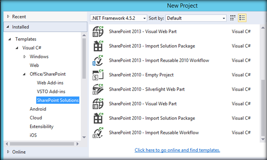The image size is (267, 160).
Task: Open the Sort by Default dropdown
Action: [x=196, y=18]
